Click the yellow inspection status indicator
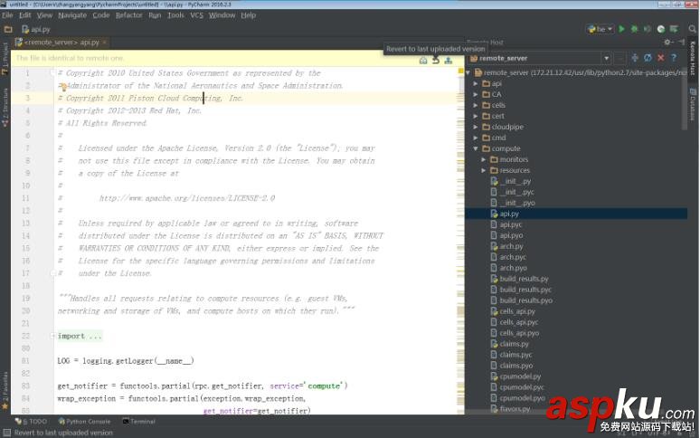Screen dimensions: 700x438 click(460, 71)
